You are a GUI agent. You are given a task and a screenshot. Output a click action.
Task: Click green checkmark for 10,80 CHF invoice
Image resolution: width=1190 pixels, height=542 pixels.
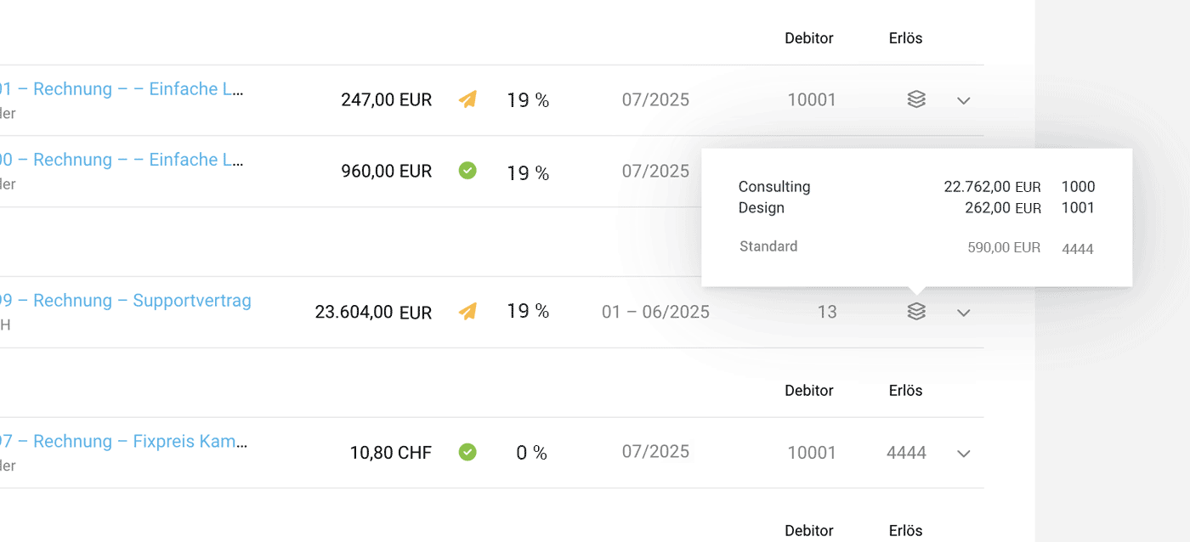(x=467, y=452)
